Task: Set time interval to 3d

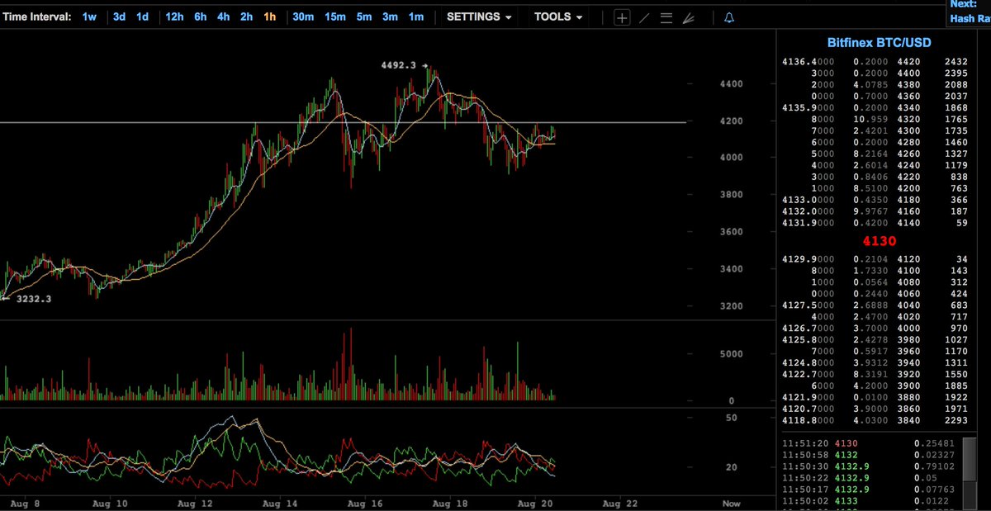Action: (x=120, y=17)
